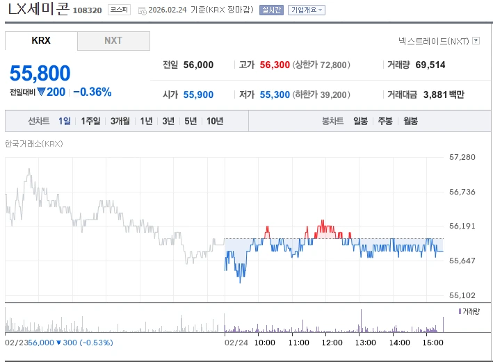Select the 10년 line chart range
Viewport: 493px width, 362px height.
(215, 121)
